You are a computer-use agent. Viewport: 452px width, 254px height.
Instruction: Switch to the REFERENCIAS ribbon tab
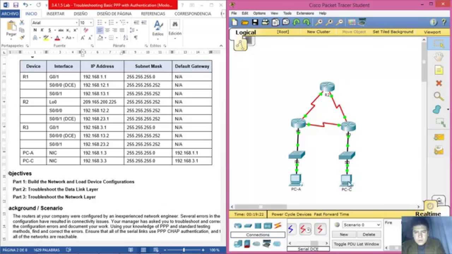click(x=153, y=14)
